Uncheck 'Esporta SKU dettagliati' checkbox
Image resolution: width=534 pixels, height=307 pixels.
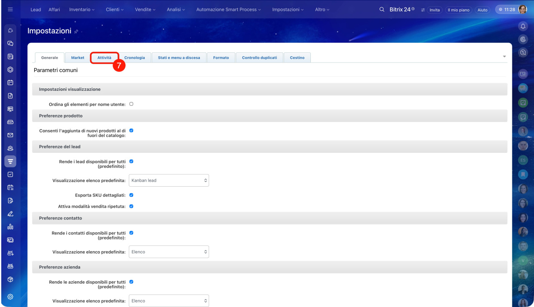click(x=131, y=195)
